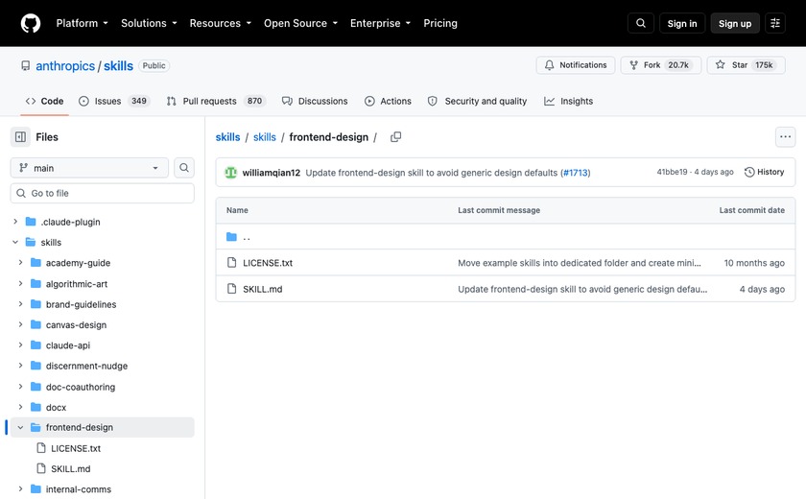
Task: Expand the internal-comms folder chevron
Action: click(x=20, y=489)
